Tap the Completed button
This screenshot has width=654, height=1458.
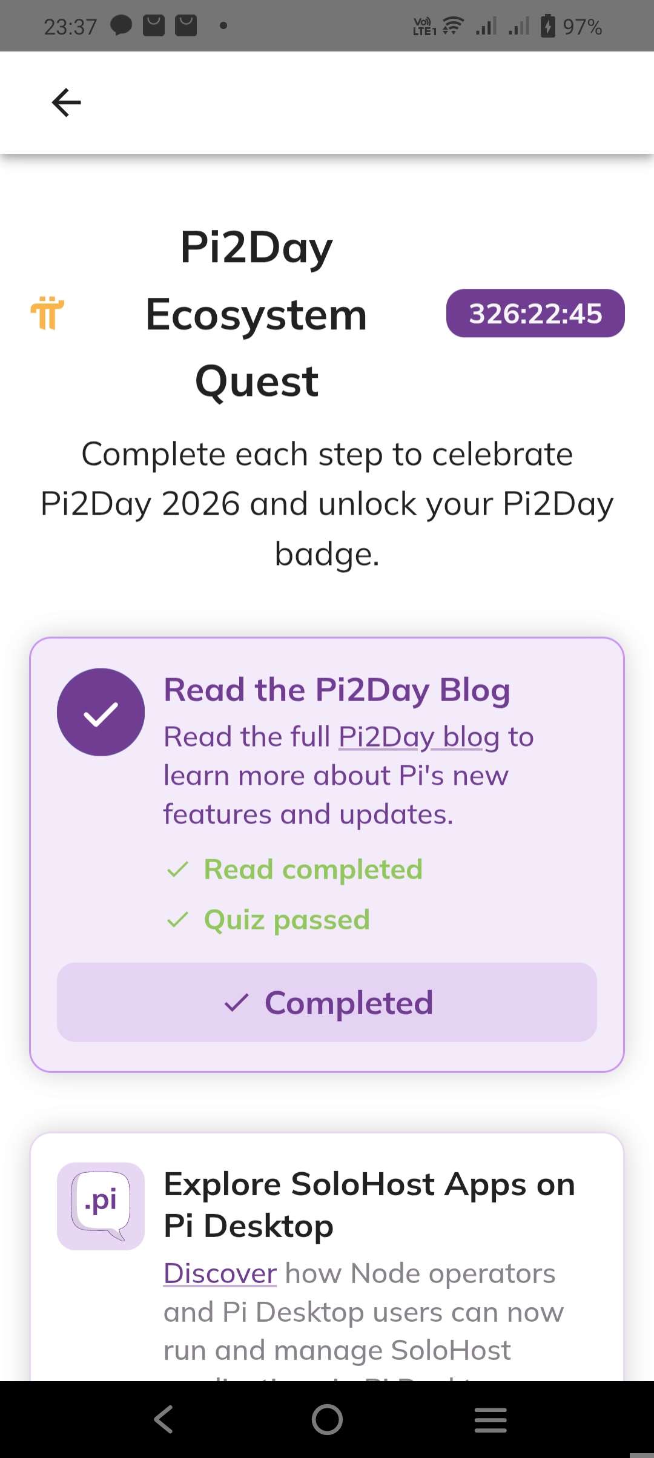[327, 1002]
